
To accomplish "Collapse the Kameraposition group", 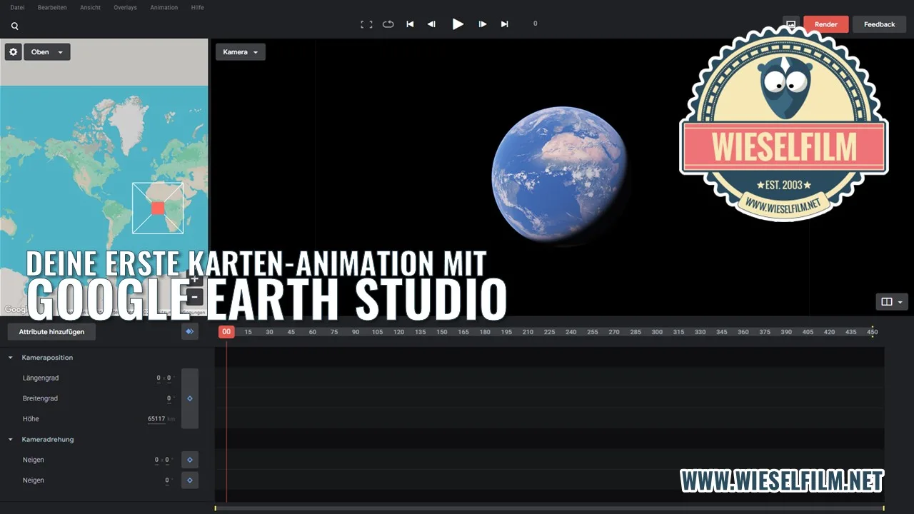I will (x=11, y=358).
